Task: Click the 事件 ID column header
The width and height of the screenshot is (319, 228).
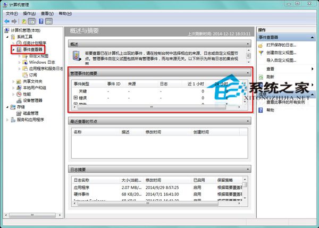Action: tap(114, 84)
